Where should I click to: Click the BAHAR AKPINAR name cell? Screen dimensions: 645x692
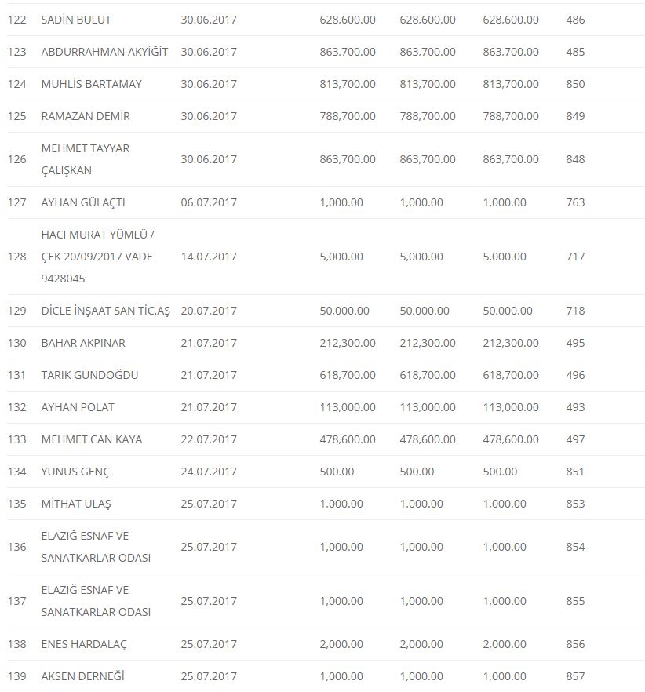tap(83, 343)
